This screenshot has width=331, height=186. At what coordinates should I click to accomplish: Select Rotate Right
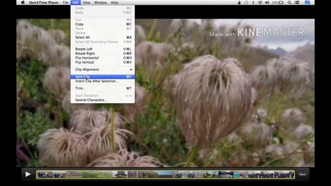102,53
